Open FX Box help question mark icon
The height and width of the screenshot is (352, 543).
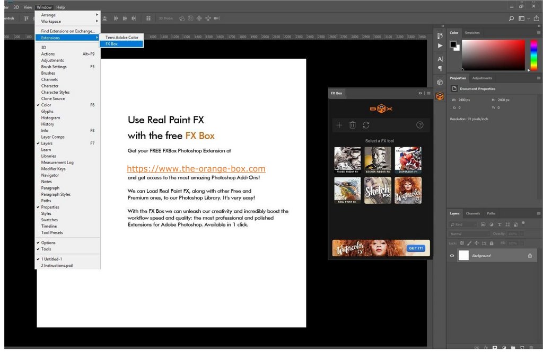pyautogui.click(x=420, y=125)
